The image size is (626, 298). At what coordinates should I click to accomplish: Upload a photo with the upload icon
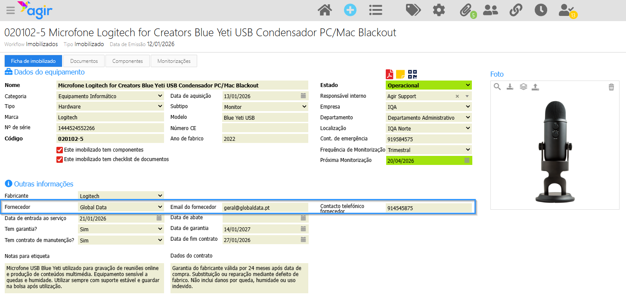(x=535, y=87)
